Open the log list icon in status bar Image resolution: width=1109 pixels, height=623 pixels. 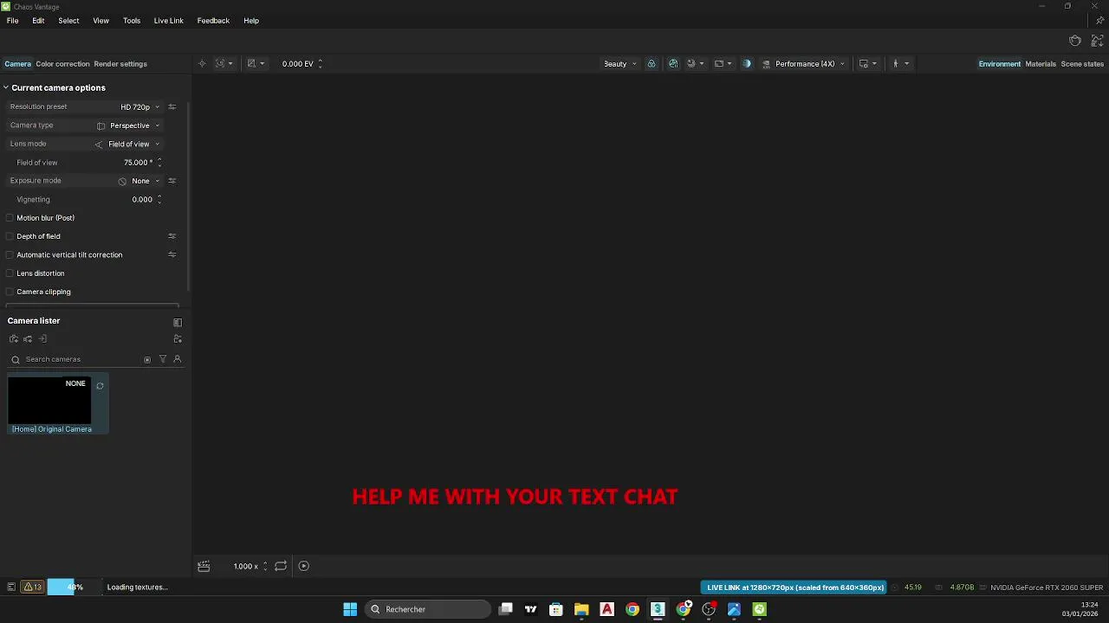pyautogui.click(x=11, y=587)
